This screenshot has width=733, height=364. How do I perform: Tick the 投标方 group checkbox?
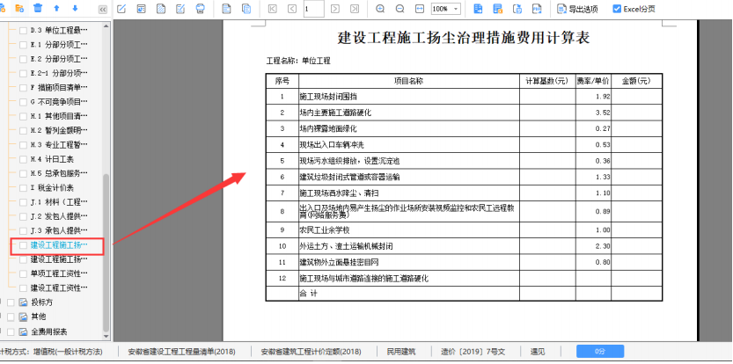point(11,302)
